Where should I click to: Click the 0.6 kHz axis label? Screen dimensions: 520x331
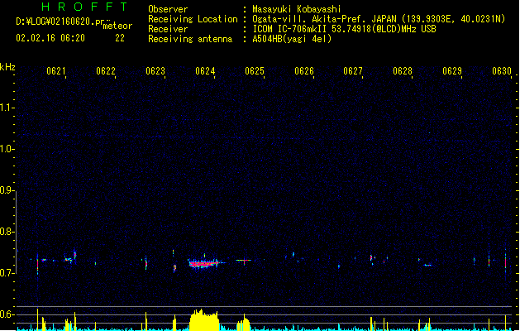pyautogui.click(x=7, y=314)
